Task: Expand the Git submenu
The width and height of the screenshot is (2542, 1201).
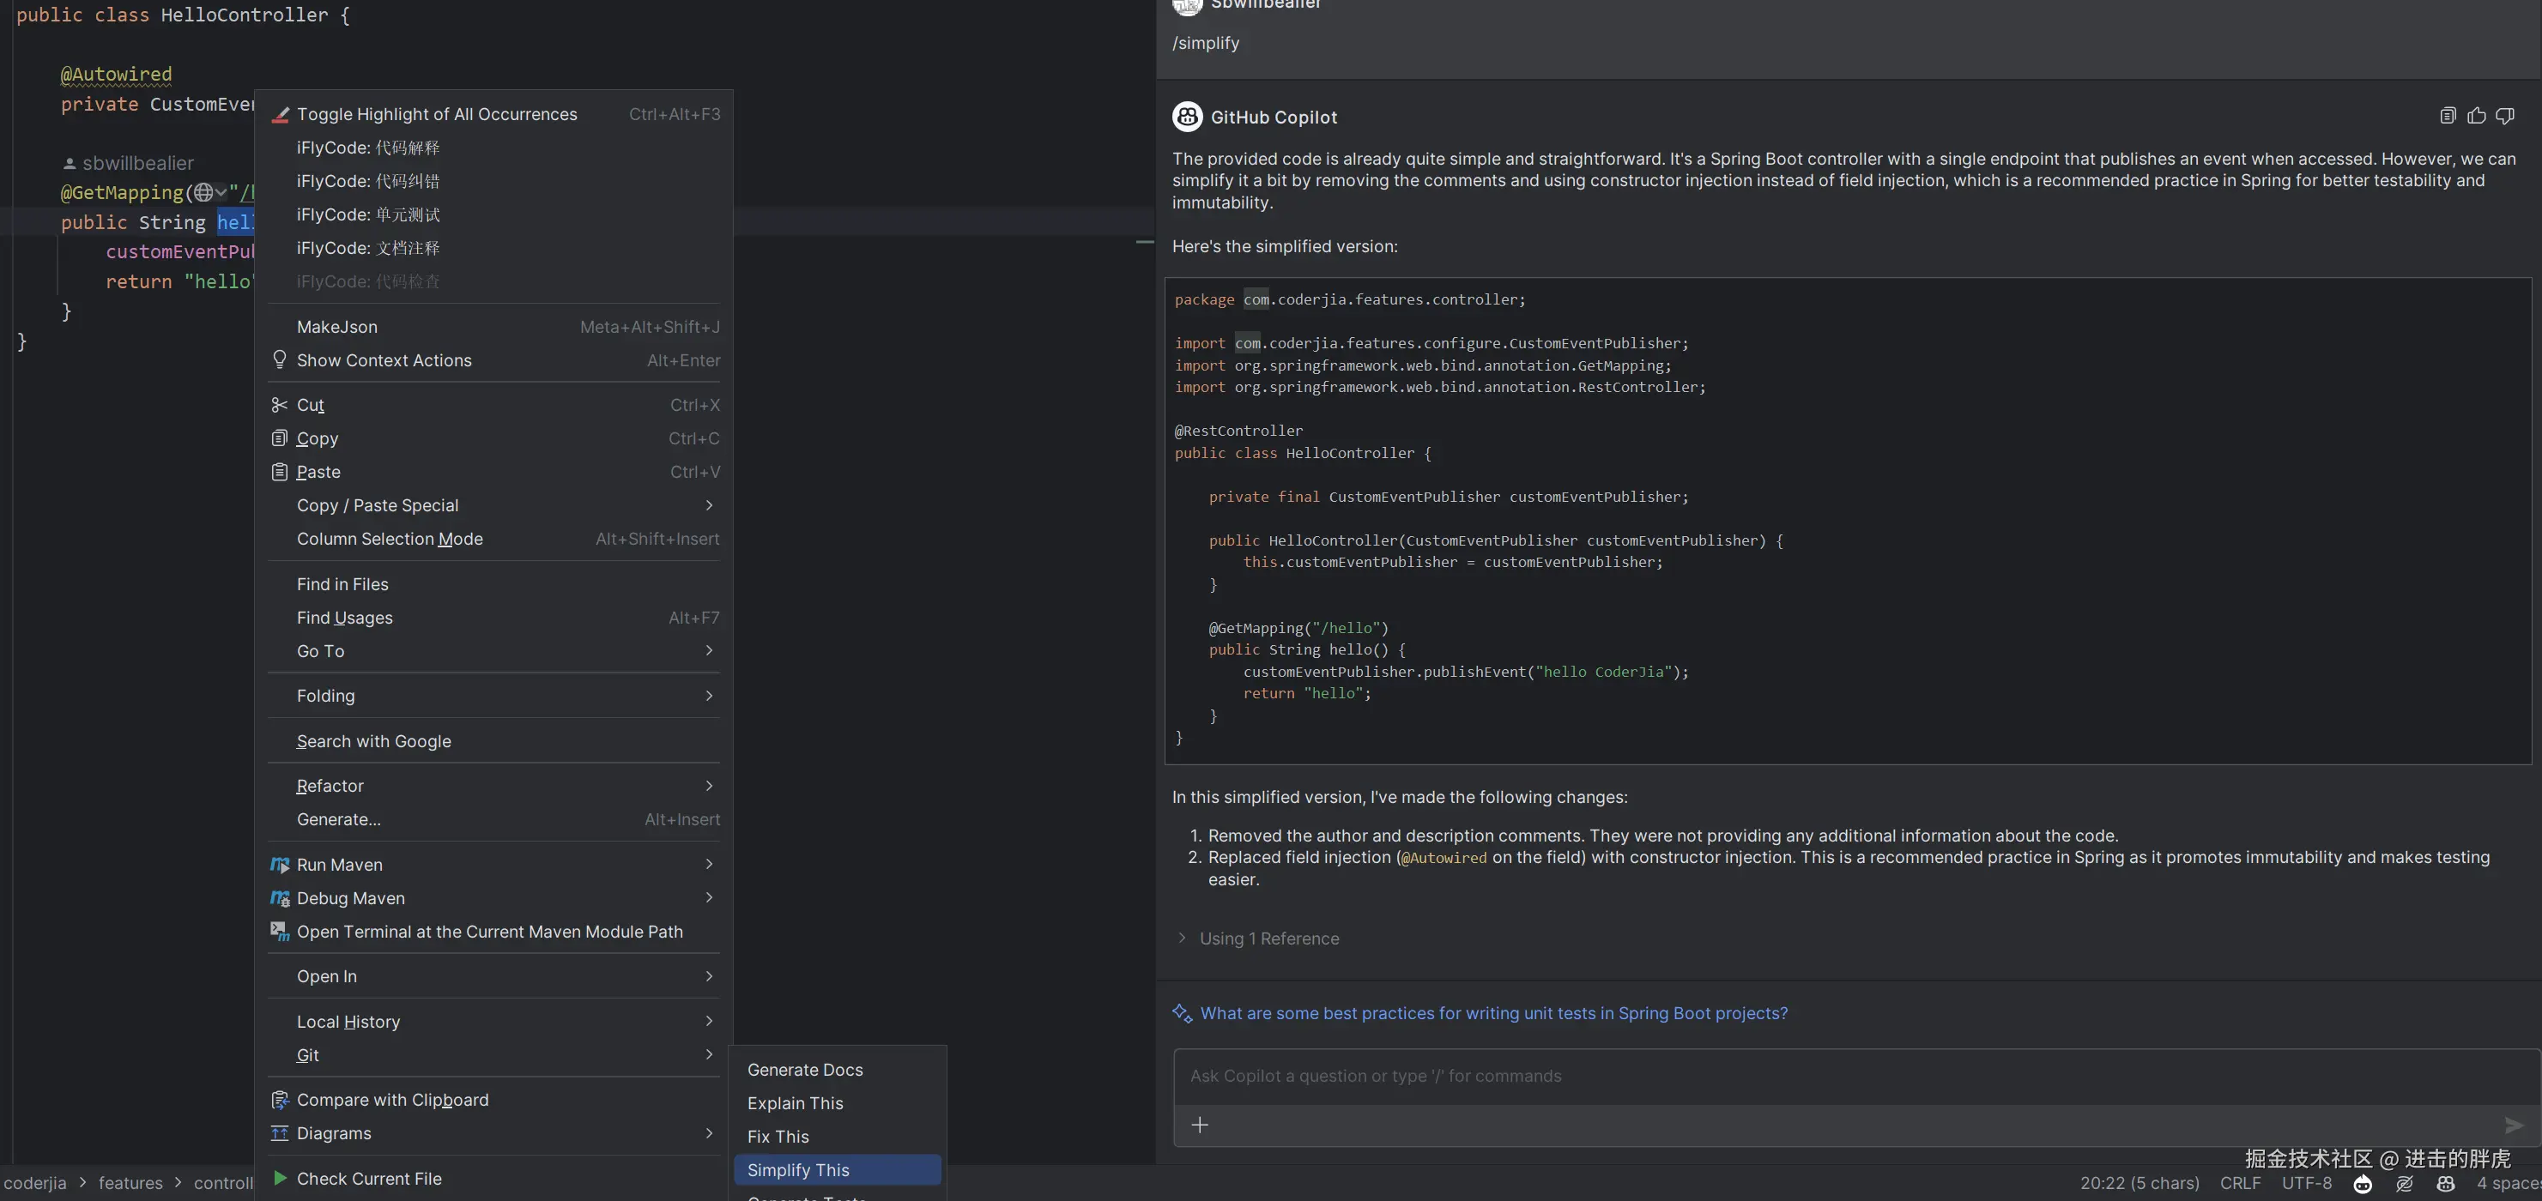Action: pyautogui.click(x=493, y=1055)
